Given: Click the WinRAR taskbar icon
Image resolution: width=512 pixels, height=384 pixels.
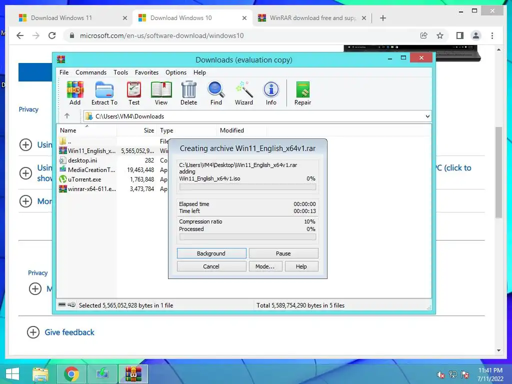Looking at the screenshot, I should click(133, 374).
